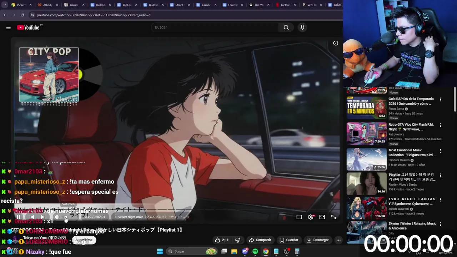Screen dimensions: 457x257
Task: Open the video info card icon
Action: pyautogui.click(x=336, y=43)
